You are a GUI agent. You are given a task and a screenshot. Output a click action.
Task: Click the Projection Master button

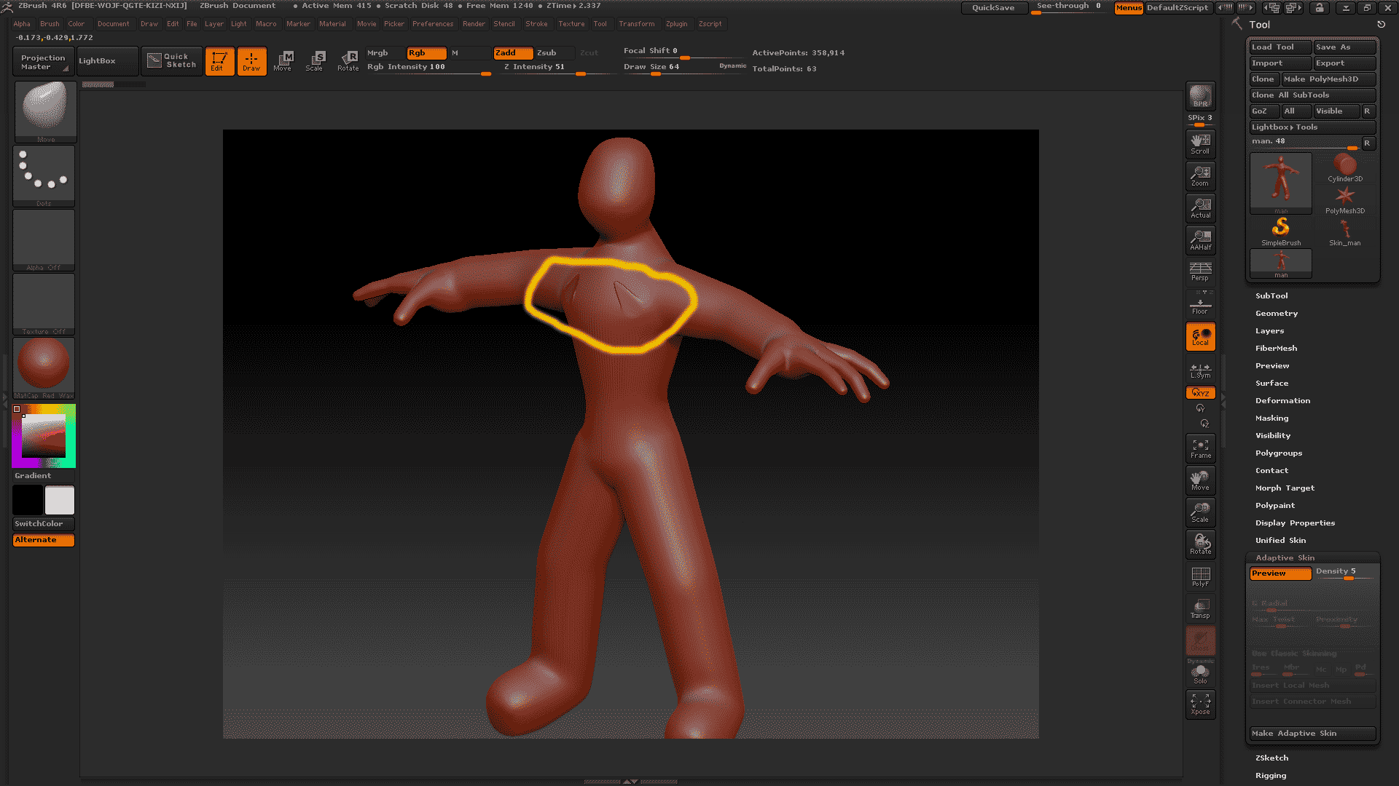pos(43,62)
